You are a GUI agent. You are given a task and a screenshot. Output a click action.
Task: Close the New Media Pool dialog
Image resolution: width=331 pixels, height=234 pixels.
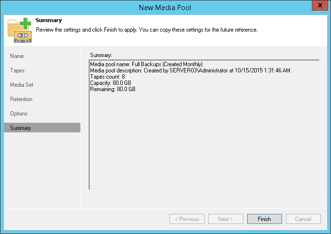(319, 6)
